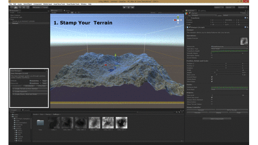
Task: Toggle the Show Sea Level checkbox
Action: (x=212, y=97)
